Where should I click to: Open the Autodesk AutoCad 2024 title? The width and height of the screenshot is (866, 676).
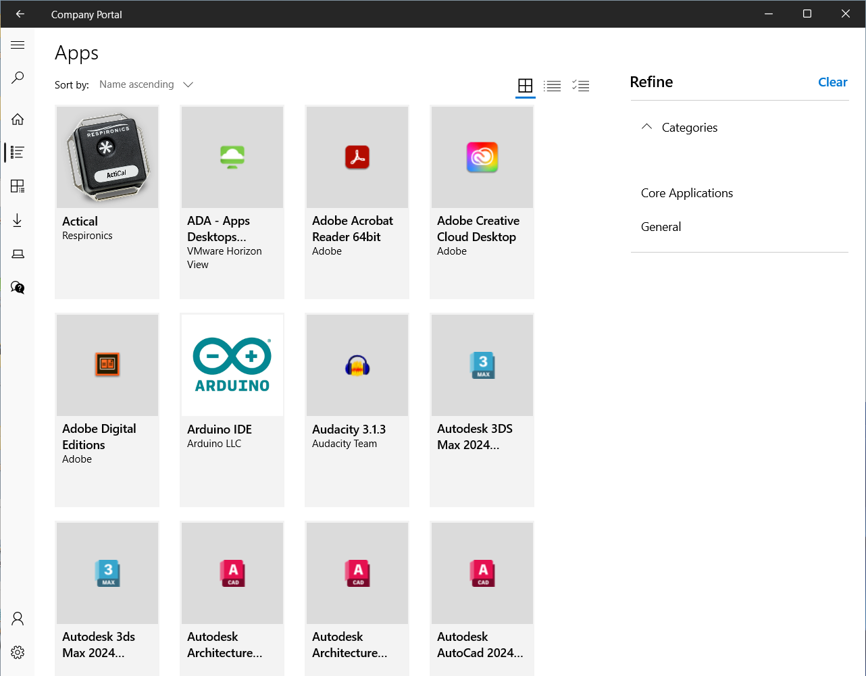coord(480,645)
